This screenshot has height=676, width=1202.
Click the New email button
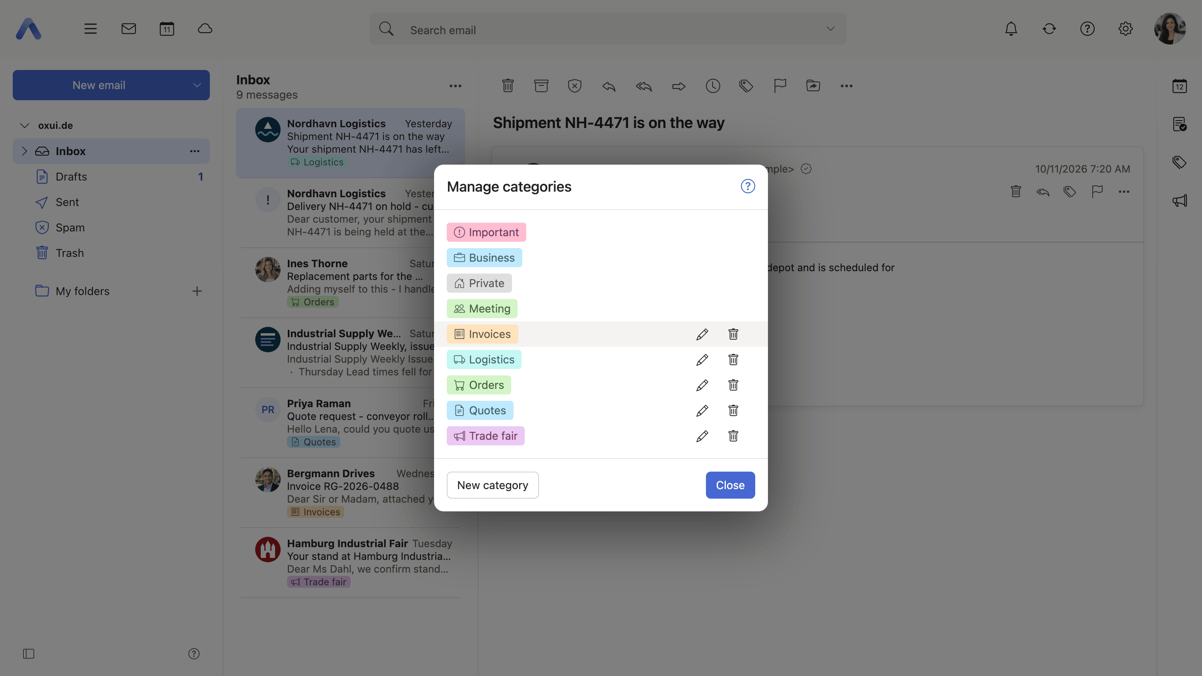tap(99, 85)
